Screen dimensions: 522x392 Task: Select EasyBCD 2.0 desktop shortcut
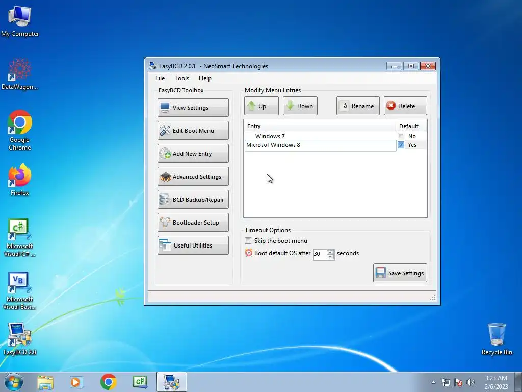coord(20,339)
